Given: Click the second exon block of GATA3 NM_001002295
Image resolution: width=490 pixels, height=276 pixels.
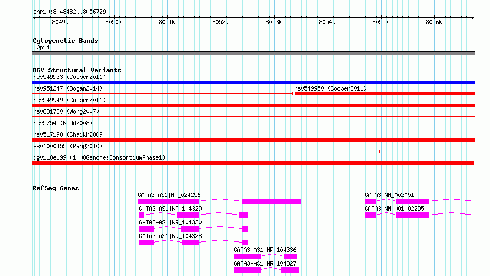Looking at the screenshot, I should (413, 215).
